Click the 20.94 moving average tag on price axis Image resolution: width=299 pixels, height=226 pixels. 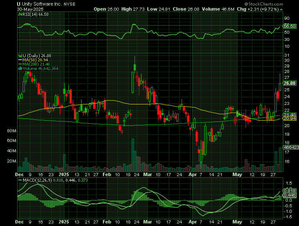tap(290, 119)
